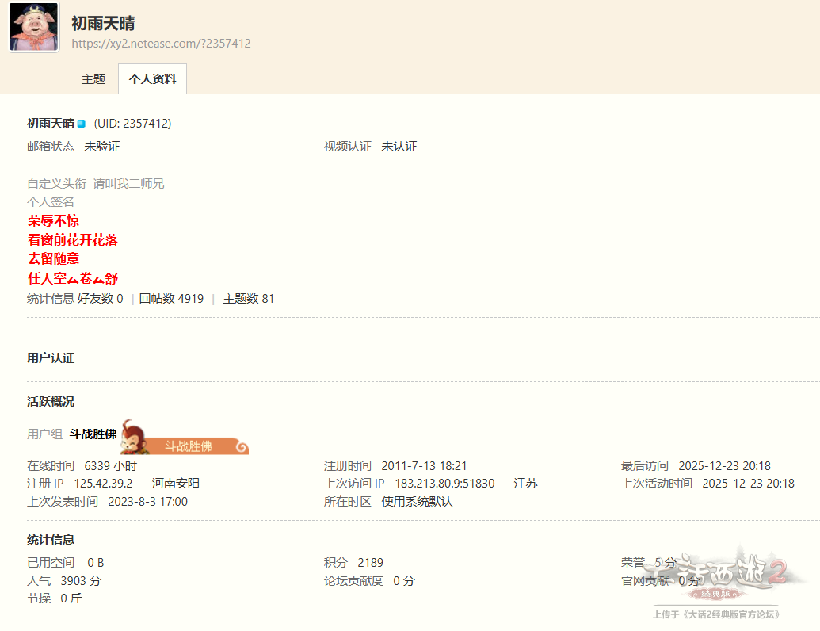Open the 好友数 0 friends link

pos(101,299)
